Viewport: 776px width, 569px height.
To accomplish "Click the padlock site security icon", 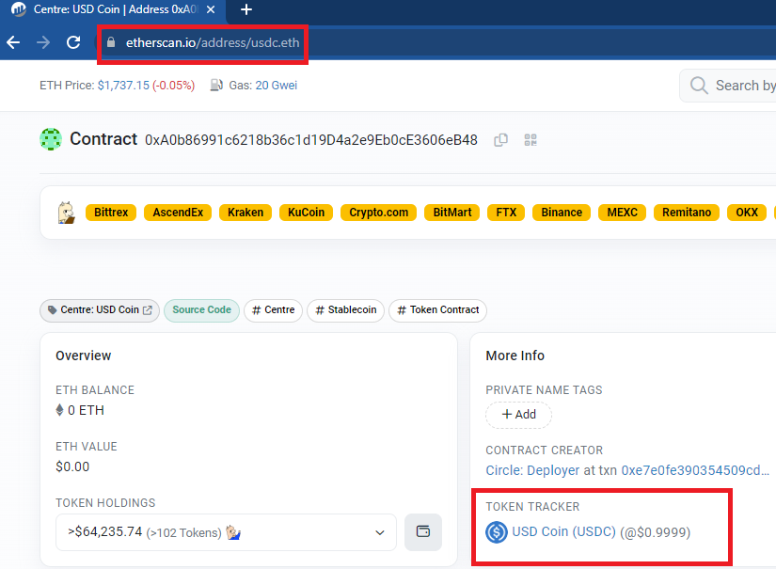I will 111,42.
